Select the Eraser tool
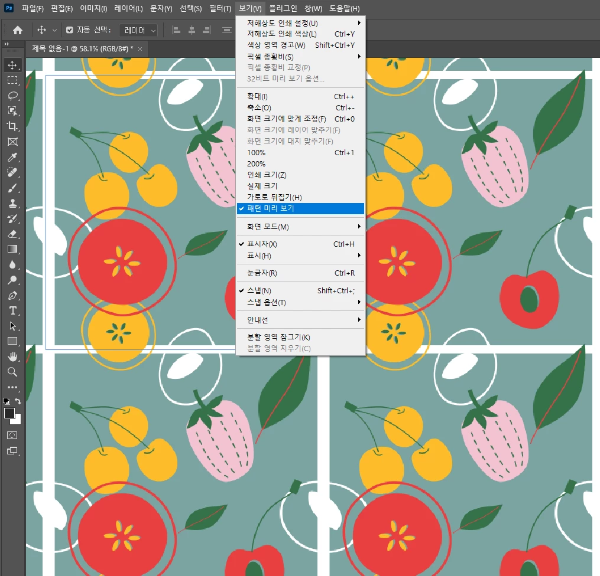Screen dimensions: 600x576 12,234
